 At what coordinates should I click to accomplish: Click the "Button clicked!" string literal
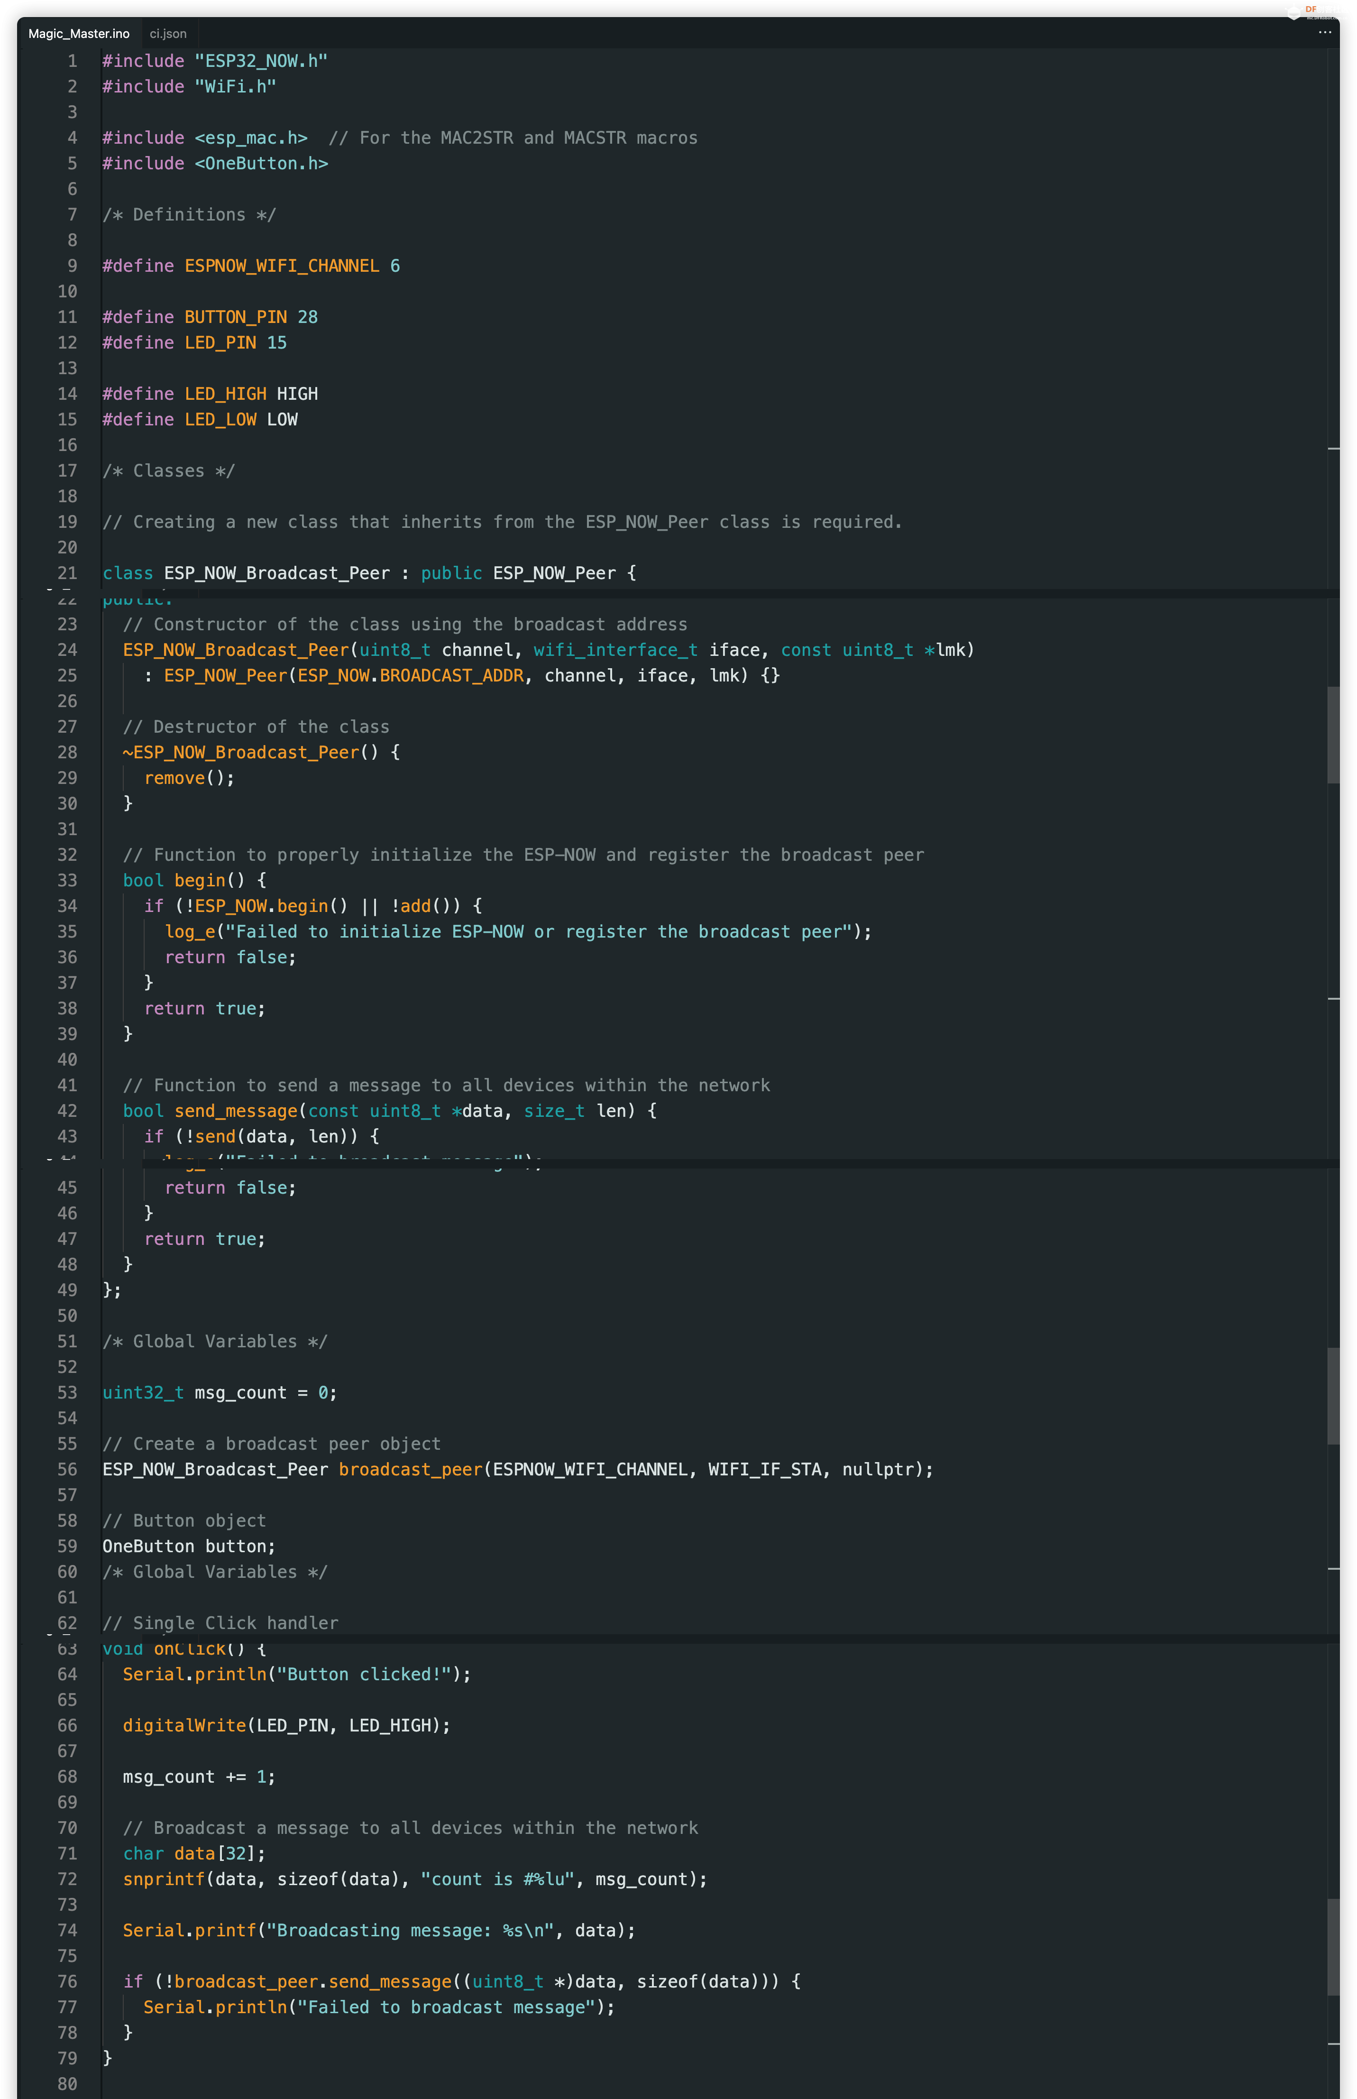364,1674
